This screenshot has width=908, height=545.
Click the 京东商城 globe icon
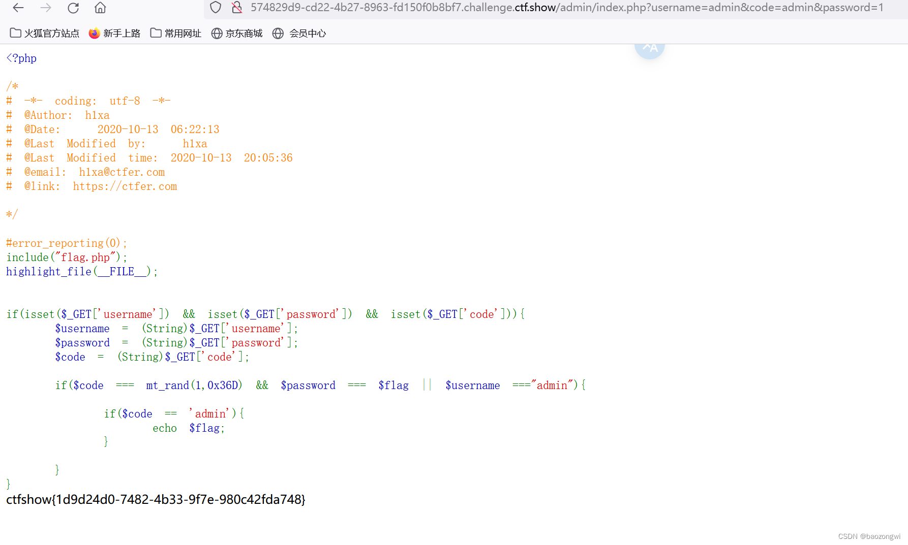click(217, 33)
